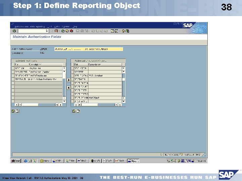The image size is (242, 181).
Task: Expand the status bar triangle
Action: coord(161,155)
